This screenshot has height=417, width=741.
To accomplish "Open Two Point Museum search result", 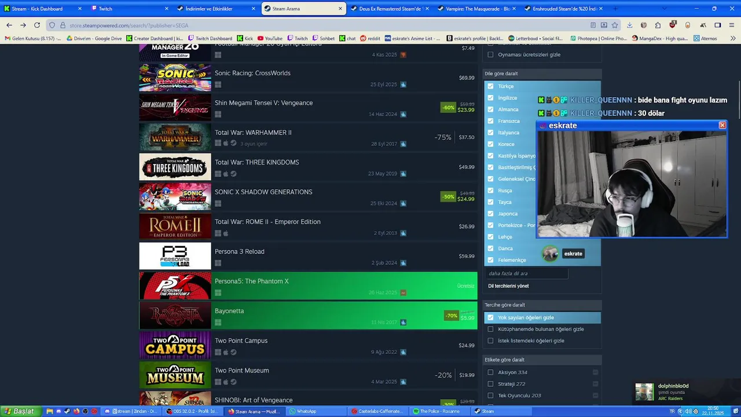I will coord(308,375).
